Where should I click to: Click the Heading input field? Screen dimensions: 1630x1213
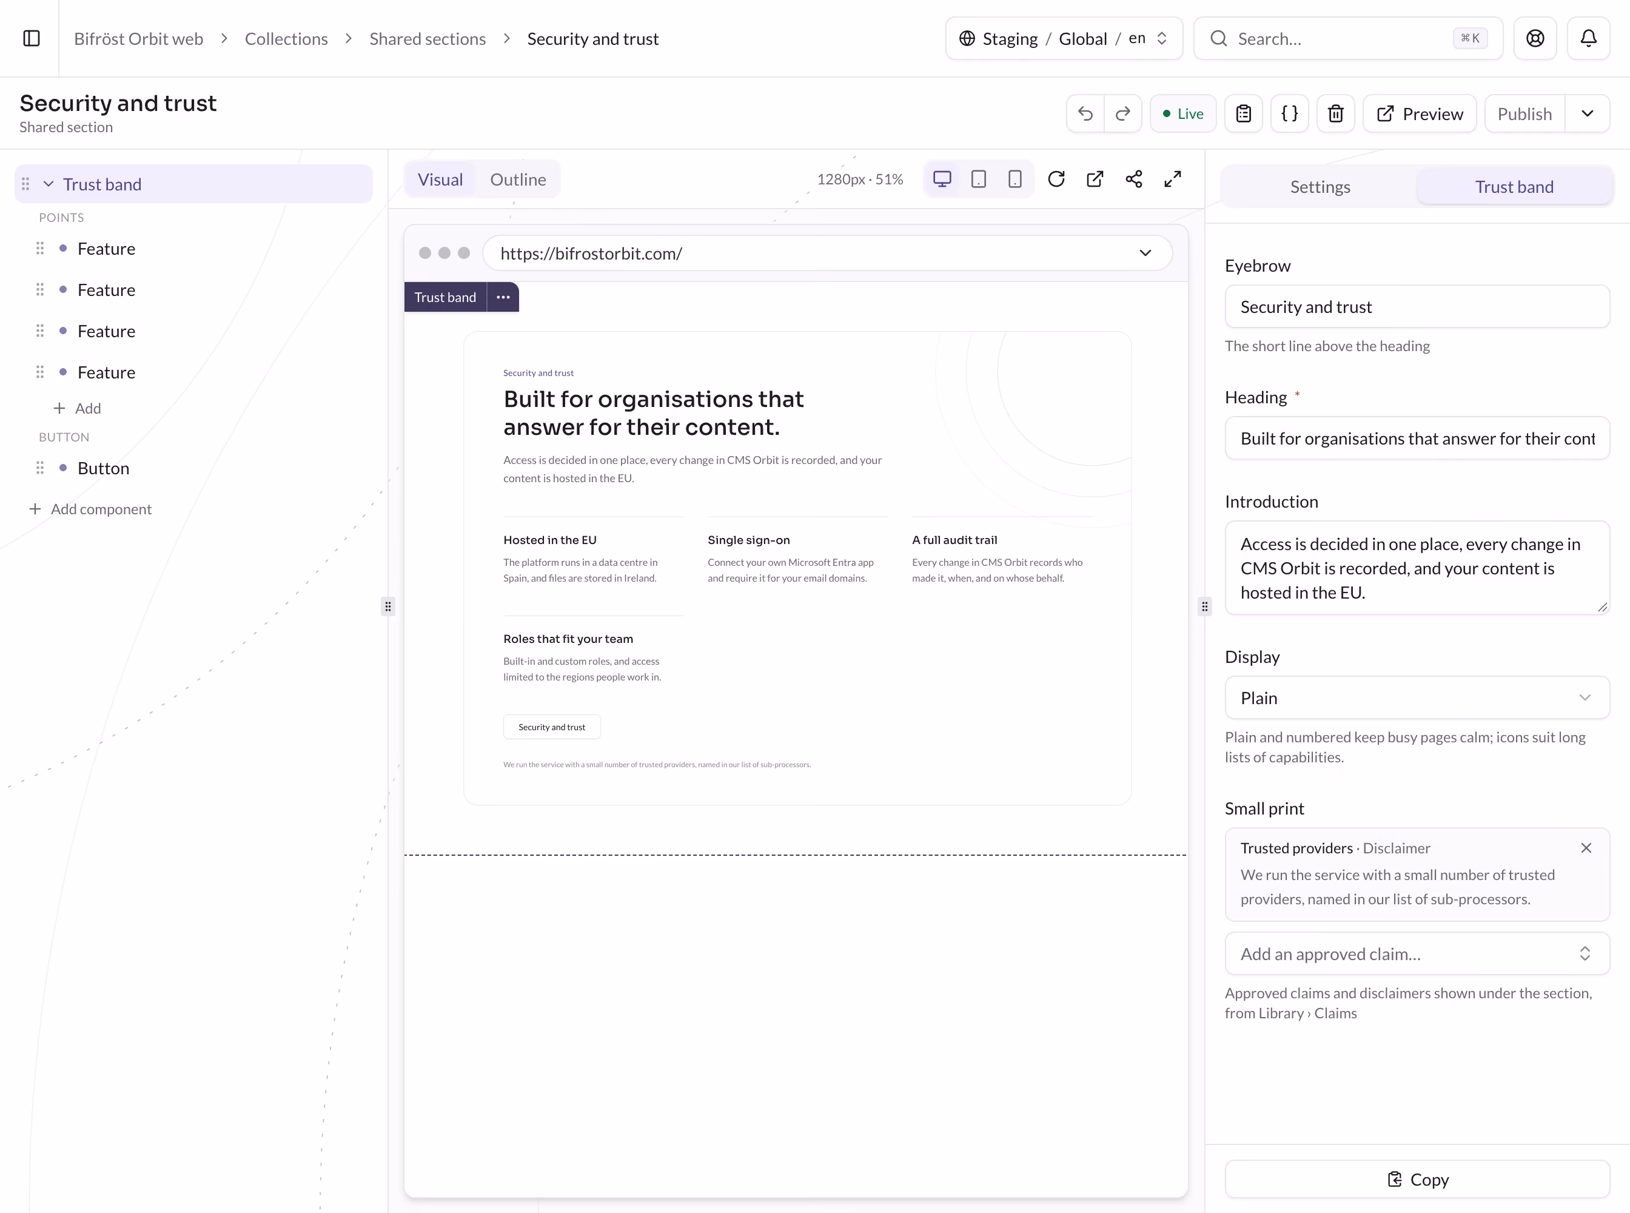[x=1417, y=438]
